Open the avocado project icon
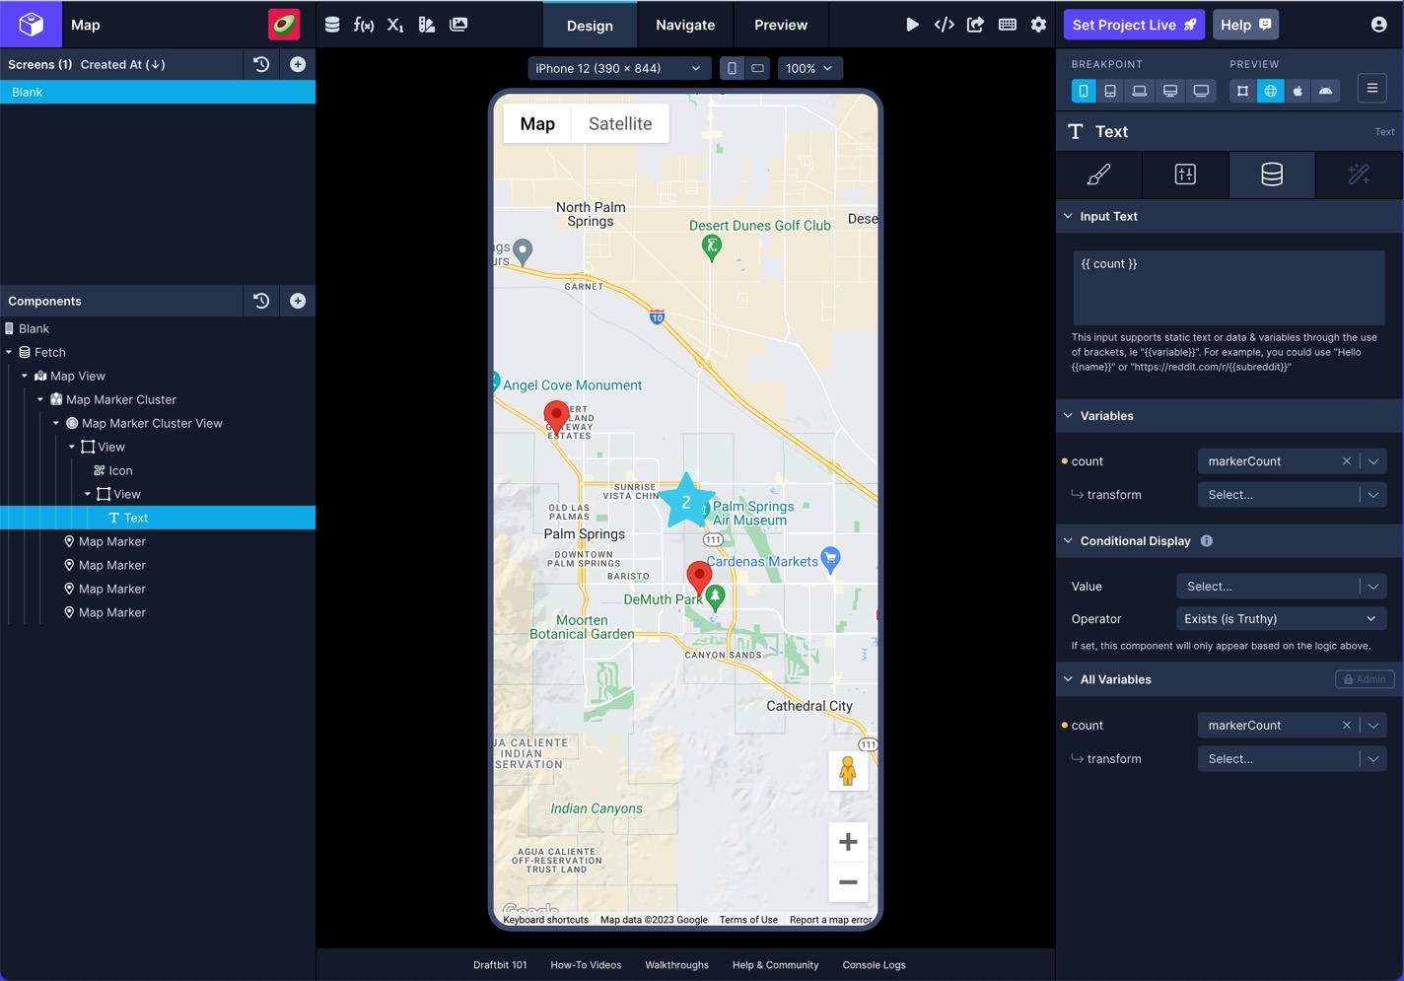Screen dimensions: 1404x981 pos(284,25)
